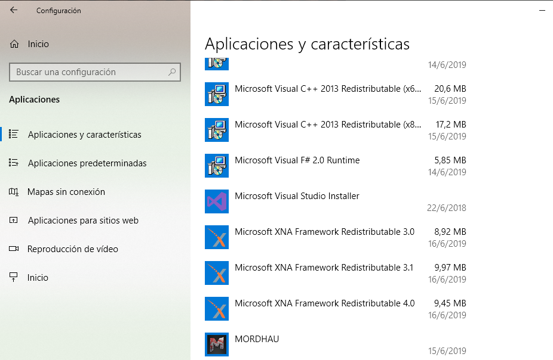Select the MORDHAU list entry
553x360 pixels.
[x=336, y=345]
